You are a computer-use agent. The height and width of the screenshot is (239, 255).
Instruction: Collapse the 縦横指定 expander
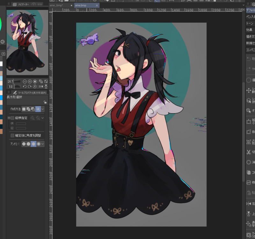tap(9, 118)
